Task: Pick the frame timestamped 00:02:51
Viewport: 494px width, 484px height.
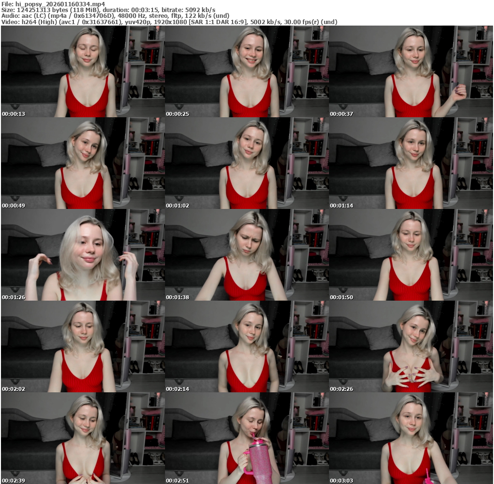Action: [247, 438]
